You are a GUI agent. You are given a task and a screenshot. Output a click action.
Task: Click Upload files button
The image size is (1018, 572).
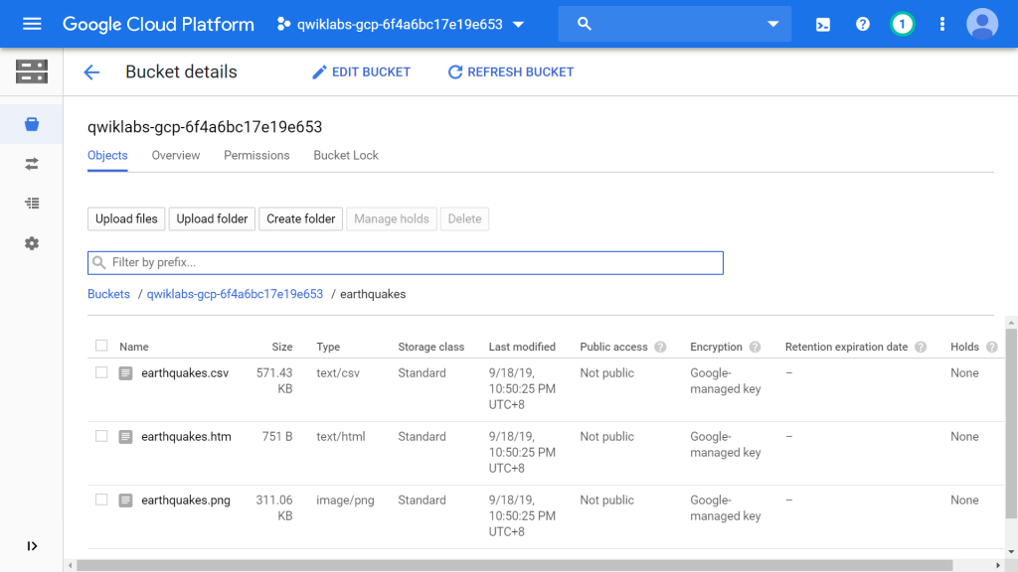pyautogui.click(x=126, y=219)
